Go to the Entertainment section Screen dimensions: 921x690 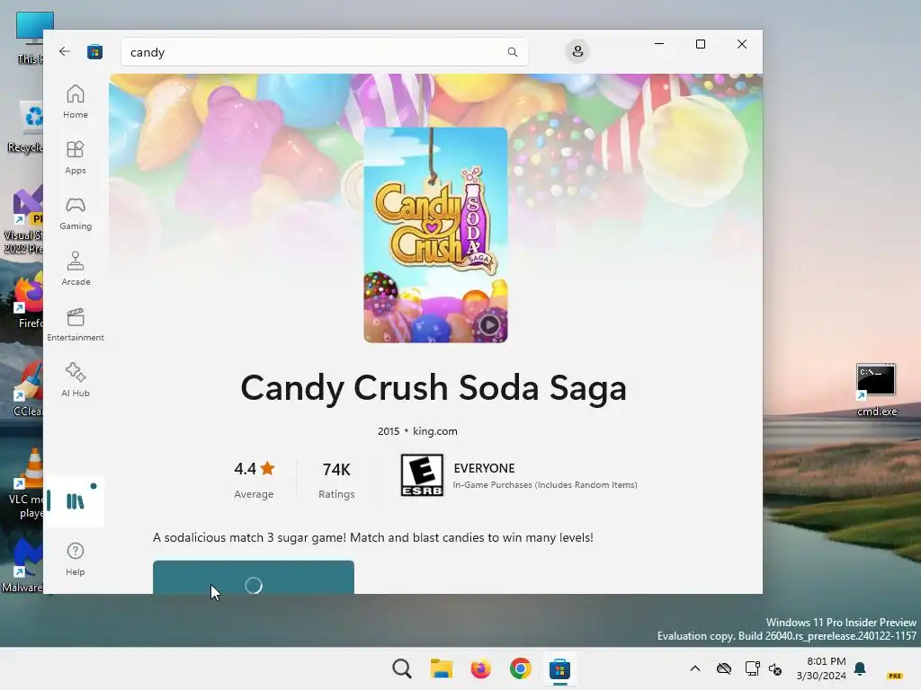[76, 324]
